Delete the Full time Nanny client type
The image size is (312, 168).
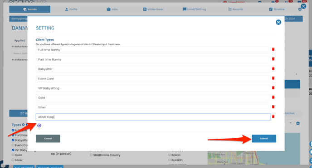tap(273, 49)
